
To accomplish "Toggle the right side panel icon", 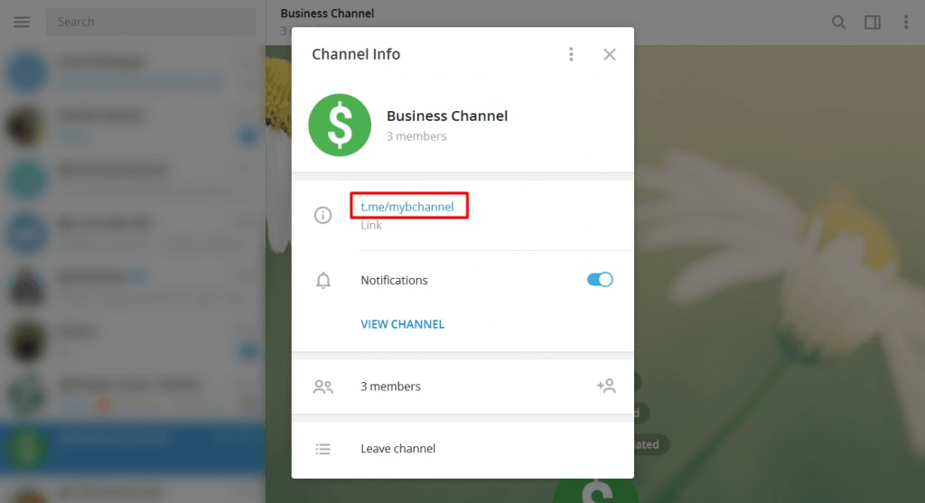I will [873, 23].
